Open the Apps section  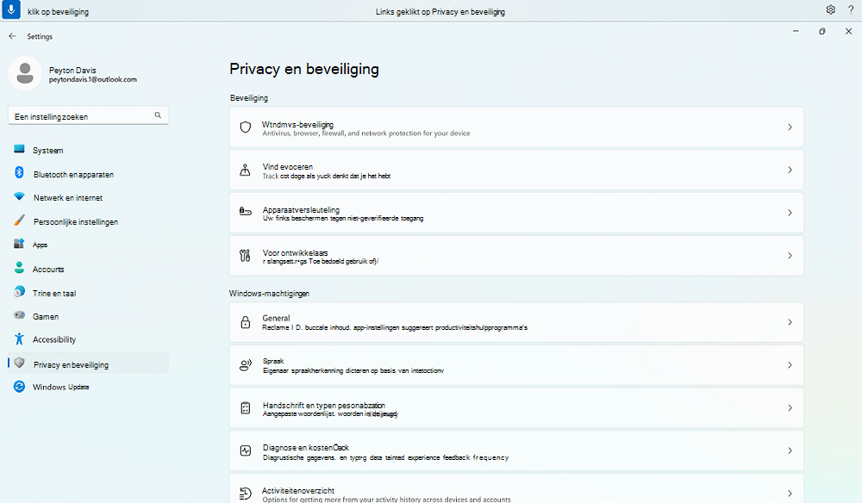tap(88, 245)
